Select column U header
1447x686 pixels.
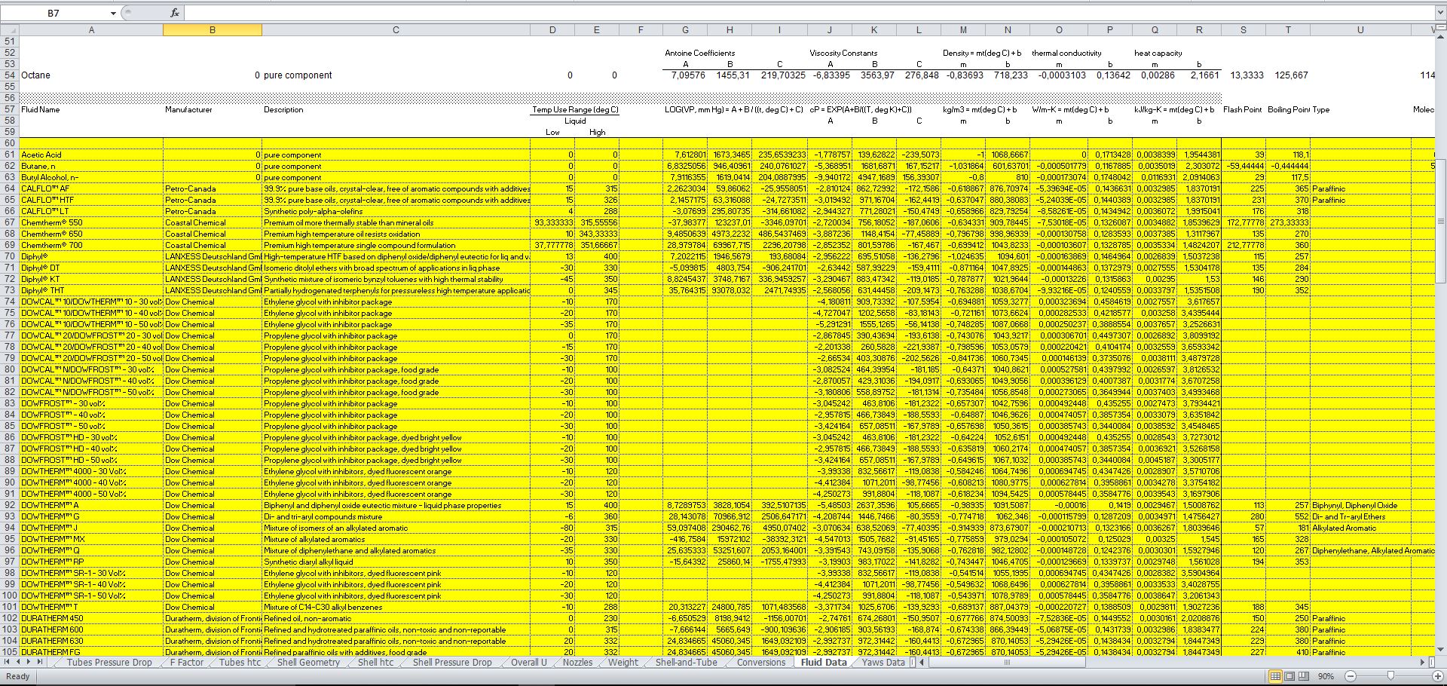point(1360,30)
